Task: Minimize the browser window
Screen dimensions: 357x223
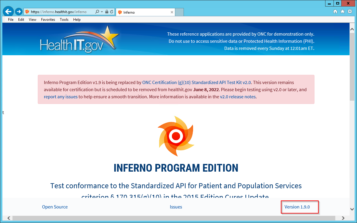Action: click(329, 3)
